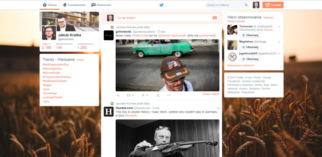
Task: Click the Szymo... follower link
Action: click(x=270, y=30)
